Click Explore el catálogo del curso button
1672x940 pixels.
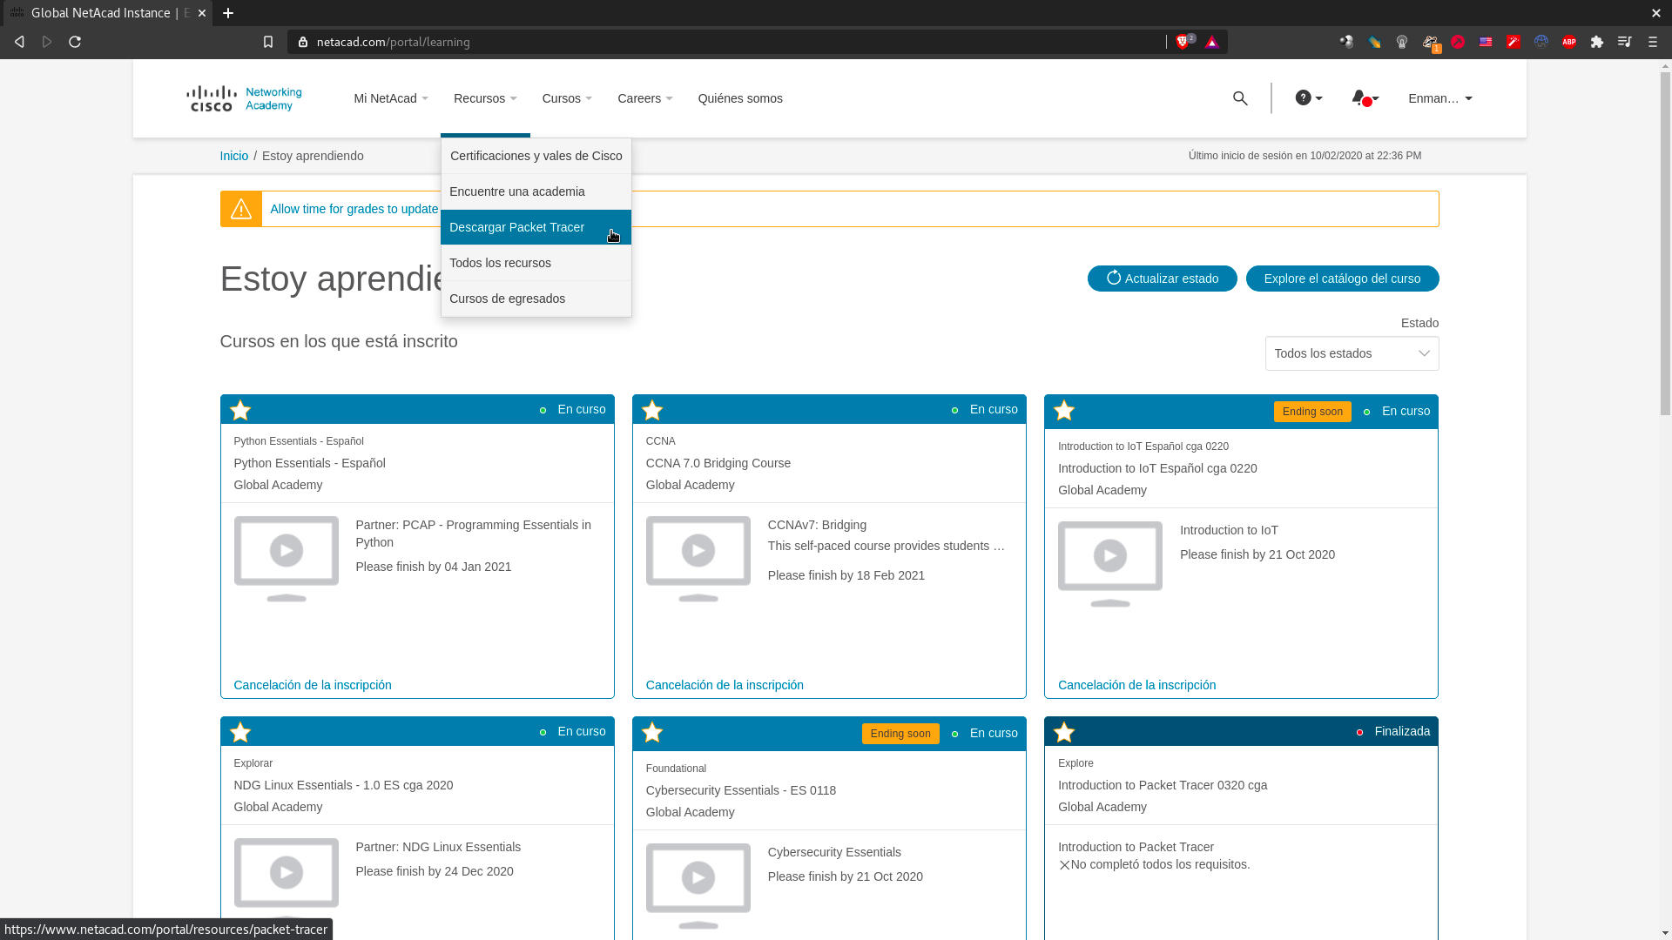tap(1342, 279)
